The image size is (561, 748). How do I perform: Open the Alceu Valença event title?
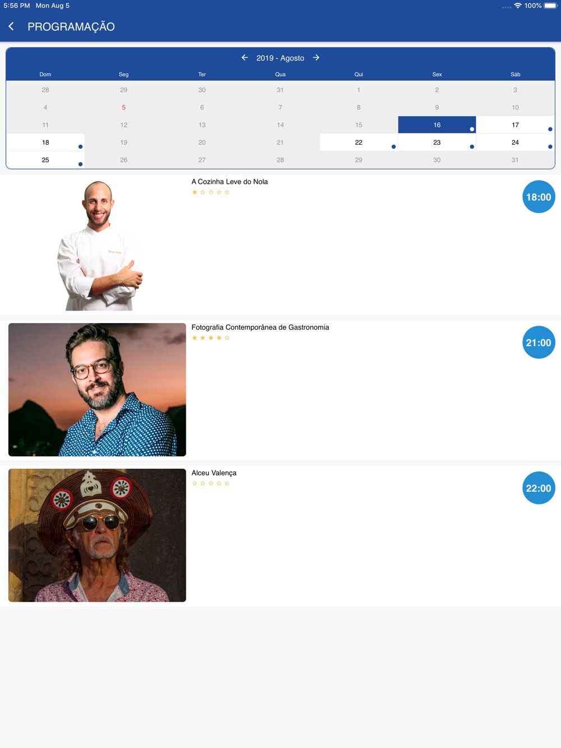click(214, 473)
